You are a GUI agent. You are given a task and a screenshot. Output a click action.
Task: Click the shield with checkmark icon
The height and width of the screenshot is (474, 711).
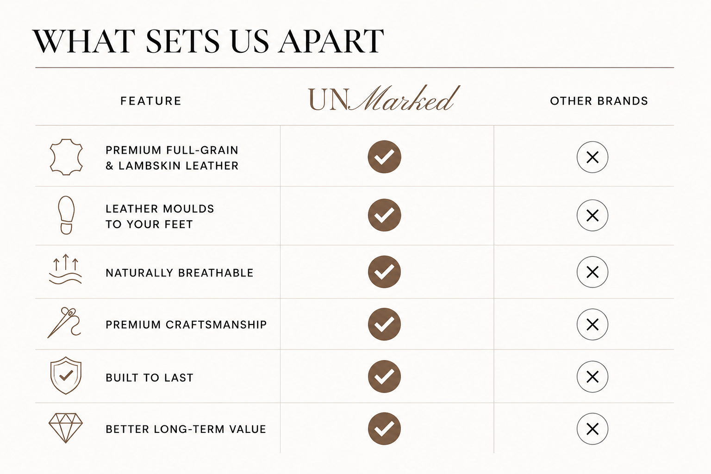[66, 375]
